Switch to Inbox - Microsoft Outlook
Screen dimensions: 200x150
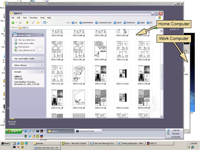pyautogui.click(x=75, y=143)
